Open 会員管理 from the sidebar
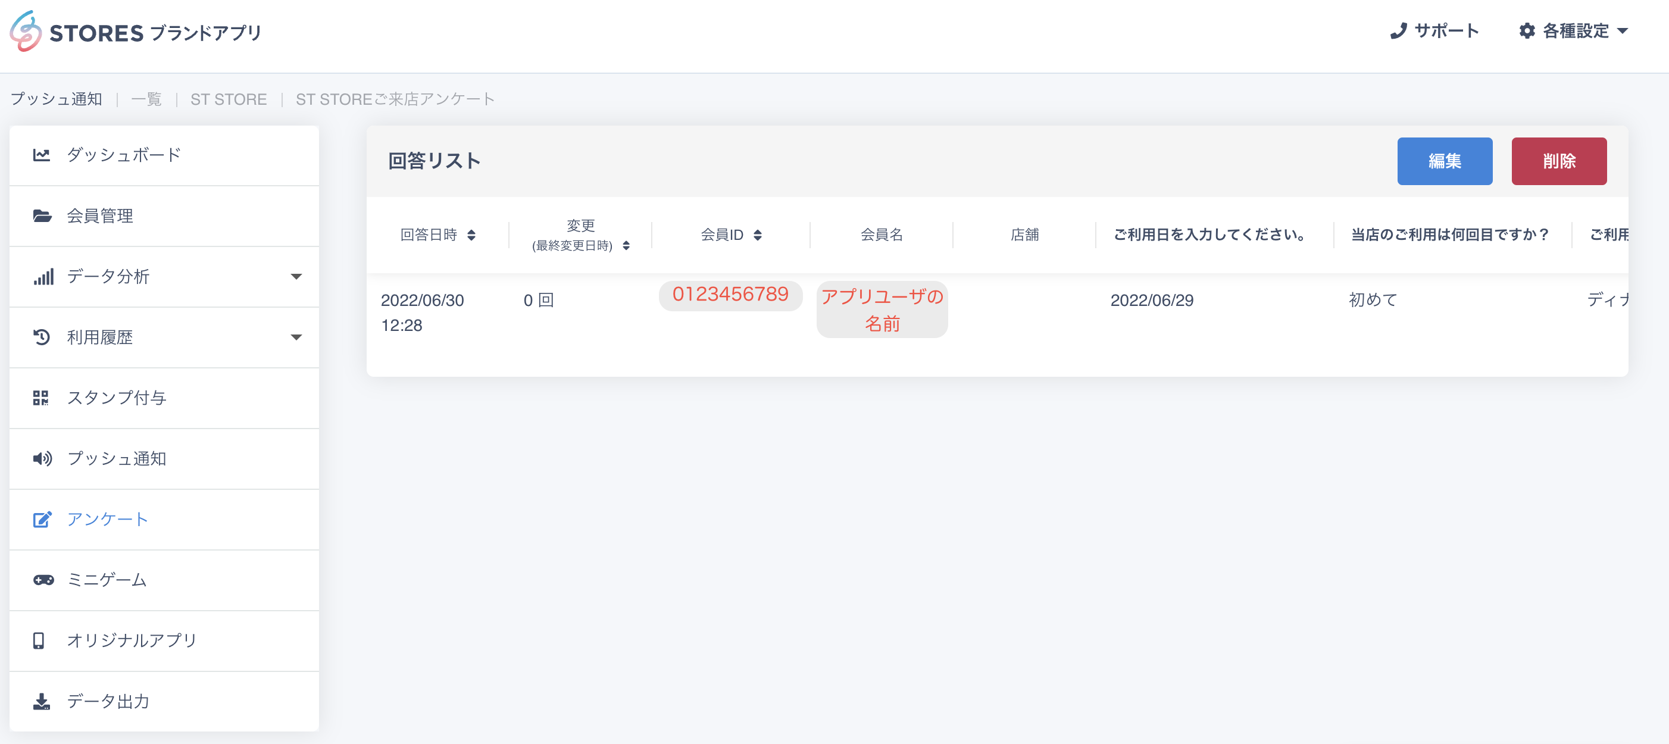The image size is (1669, 744). click(164, 216)
